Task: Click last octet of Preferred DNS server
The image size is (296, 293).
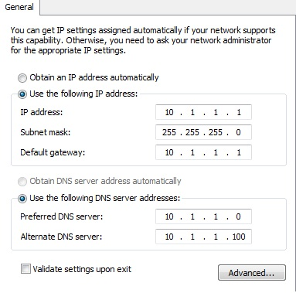Action: 238,216
